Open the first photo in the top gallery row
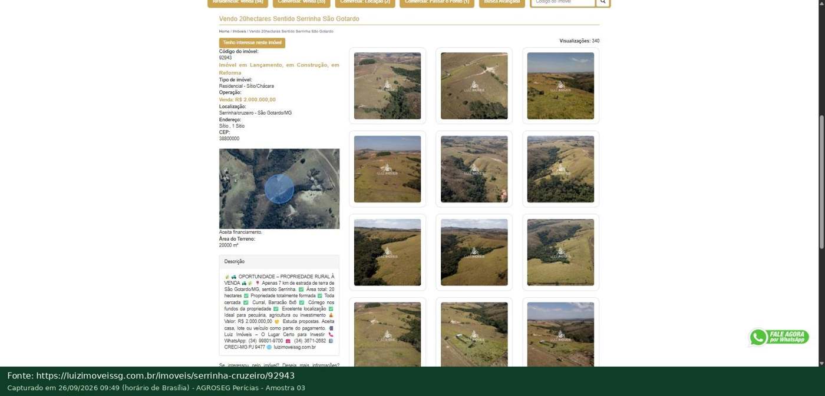 coord(387,86)
